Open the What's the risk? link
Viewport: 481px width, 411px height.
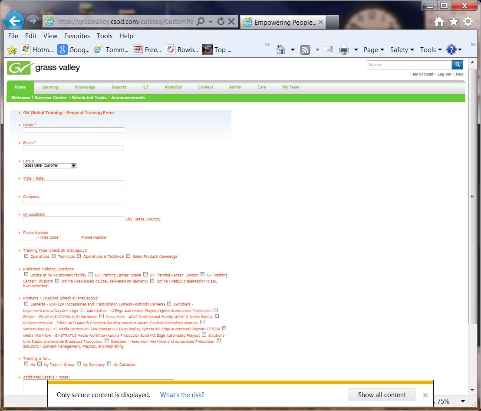pyautogui.click(x=182, y=395)
